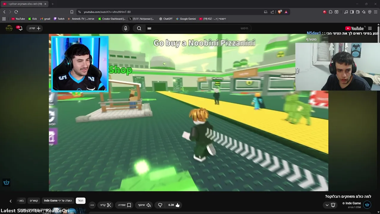This screenshot has height=214, width=380.
Task: Start voice search with the microphone icon
Action: click(x=126, y=28)
